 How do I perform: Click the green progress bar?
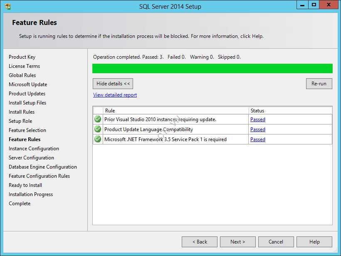click(212, 68)
